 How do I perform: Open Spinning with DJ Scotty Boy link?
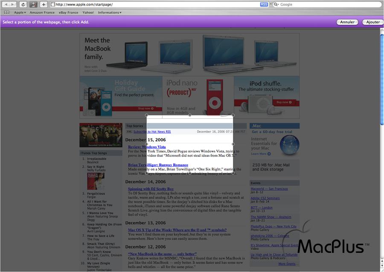[151, 189]
